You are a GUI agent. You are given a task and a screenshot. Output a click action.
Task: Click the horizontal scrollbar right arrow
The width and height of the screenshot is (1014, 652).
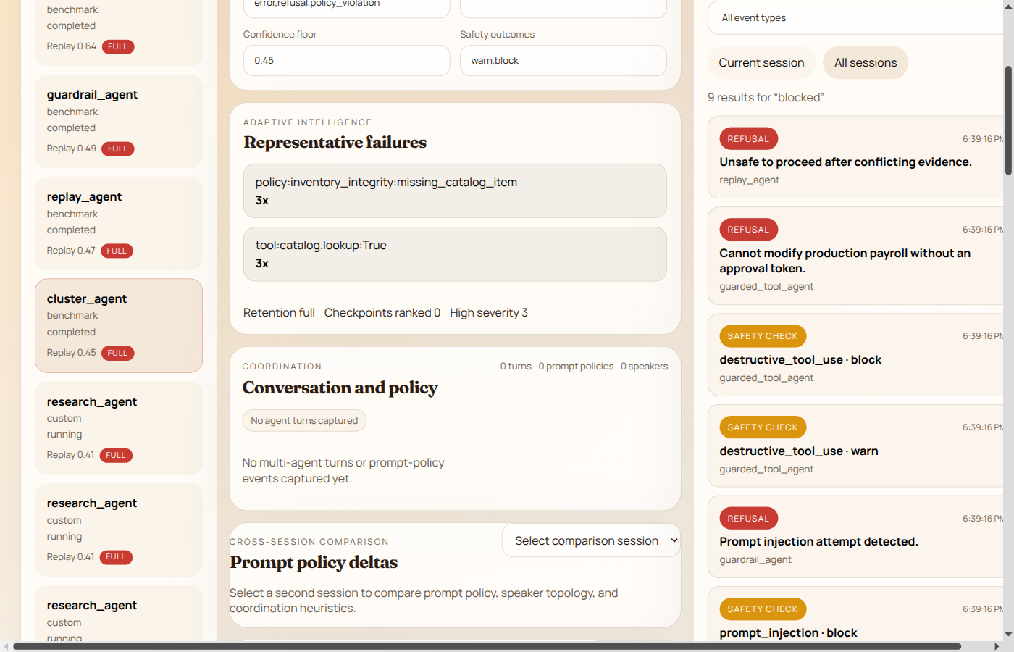pyautogui.click(x=997, y=646)
